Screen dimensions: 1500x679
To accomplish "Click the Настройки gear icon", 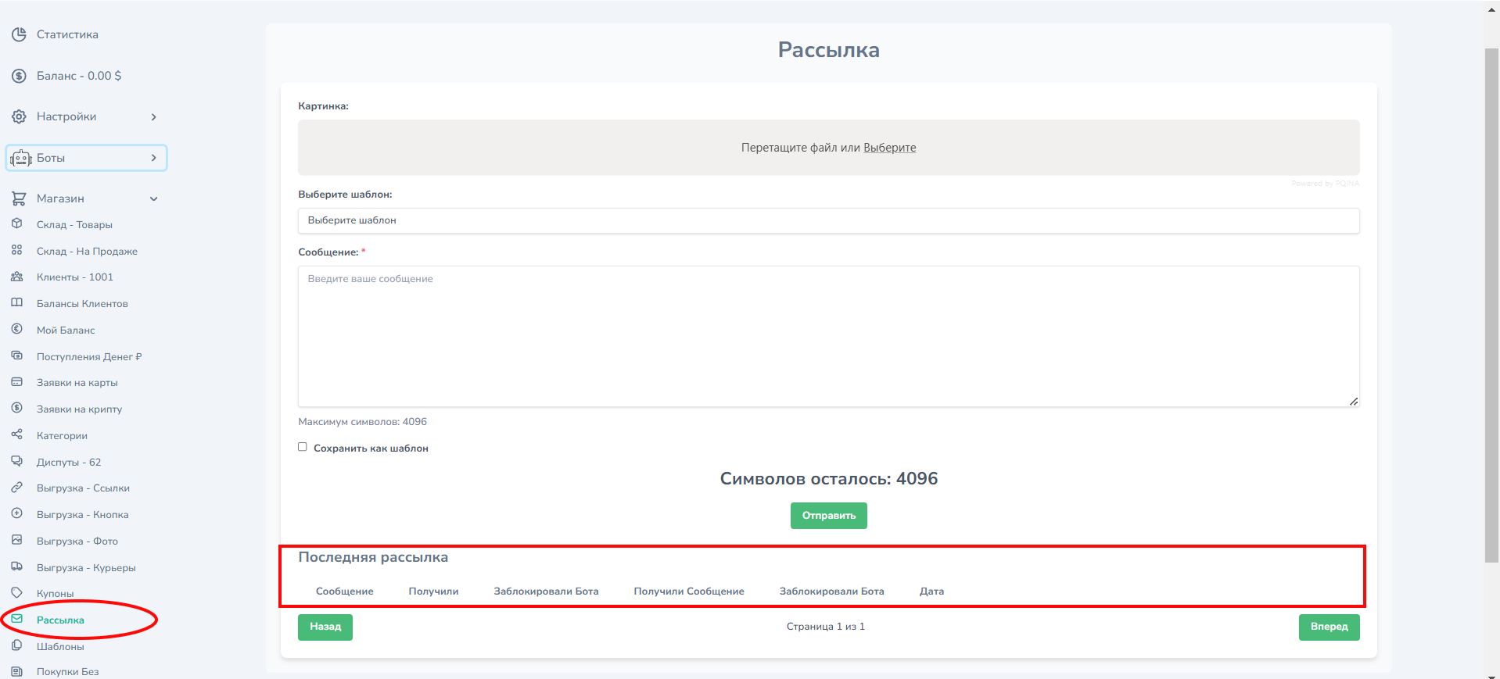I will tap(19, 116).
